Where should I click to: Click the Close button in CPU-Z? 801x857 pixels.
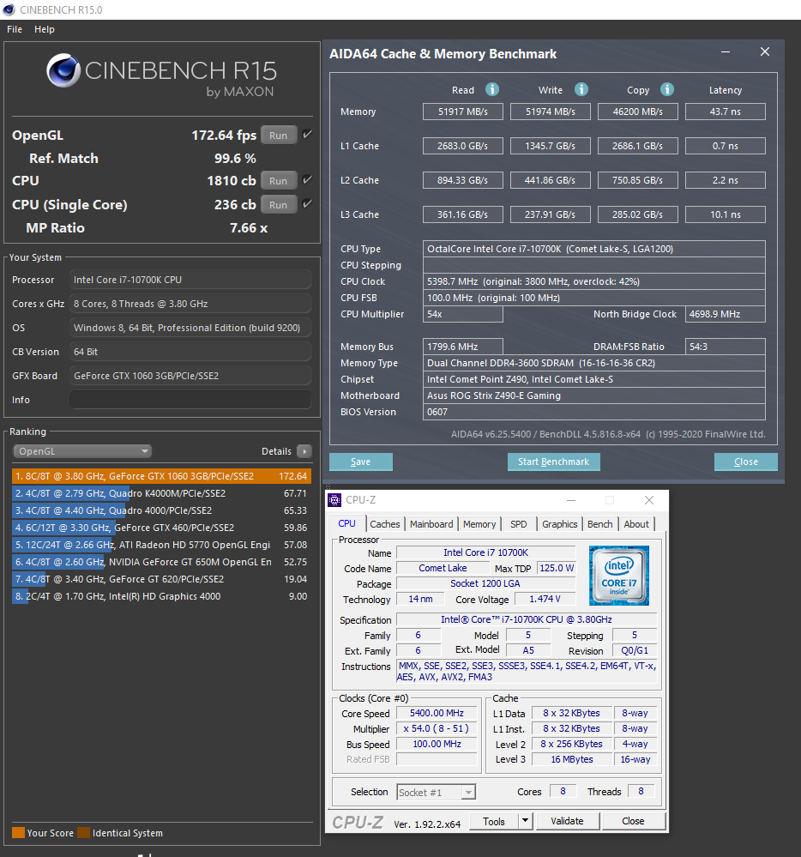[633, 821]
